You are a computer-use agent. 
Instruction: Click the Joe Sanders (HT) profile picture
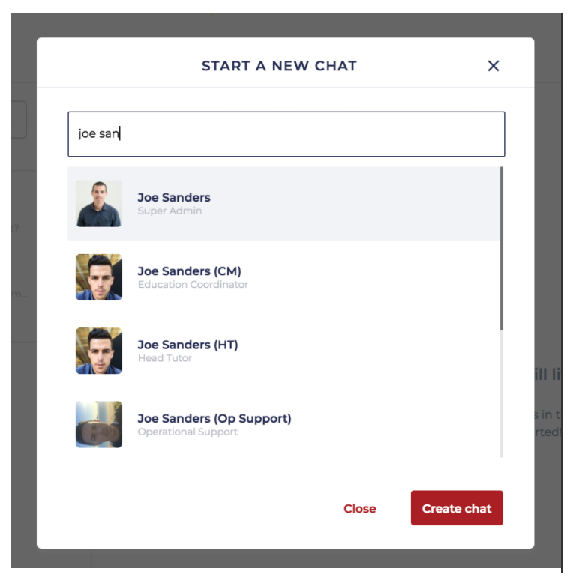[99, 351]
